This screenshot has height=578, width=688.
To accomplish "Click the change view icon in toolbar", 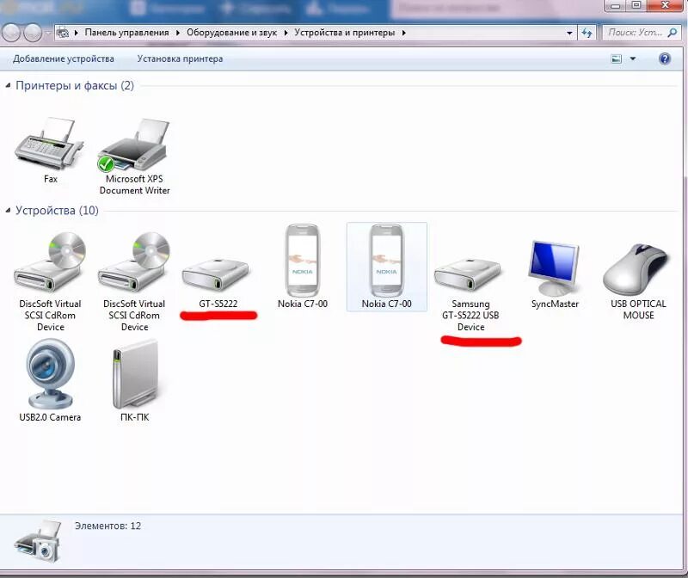I will click(x=617, y=58).
